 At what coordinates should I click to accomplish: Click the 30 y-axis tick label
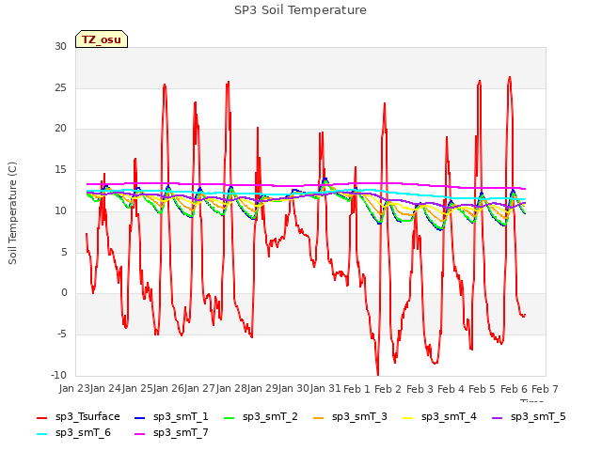point(60,46)
